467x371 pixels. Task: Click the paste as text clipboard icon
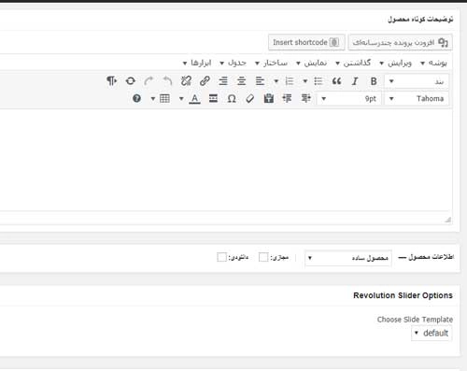tap(269, 99)
